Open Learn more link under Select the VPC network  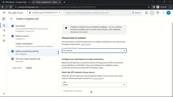tap(98, 78)
